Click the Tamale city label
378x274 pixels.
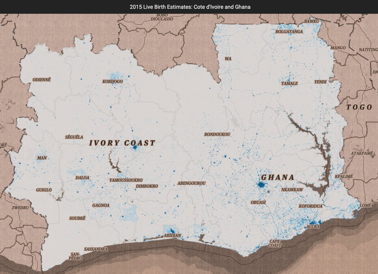289,83
